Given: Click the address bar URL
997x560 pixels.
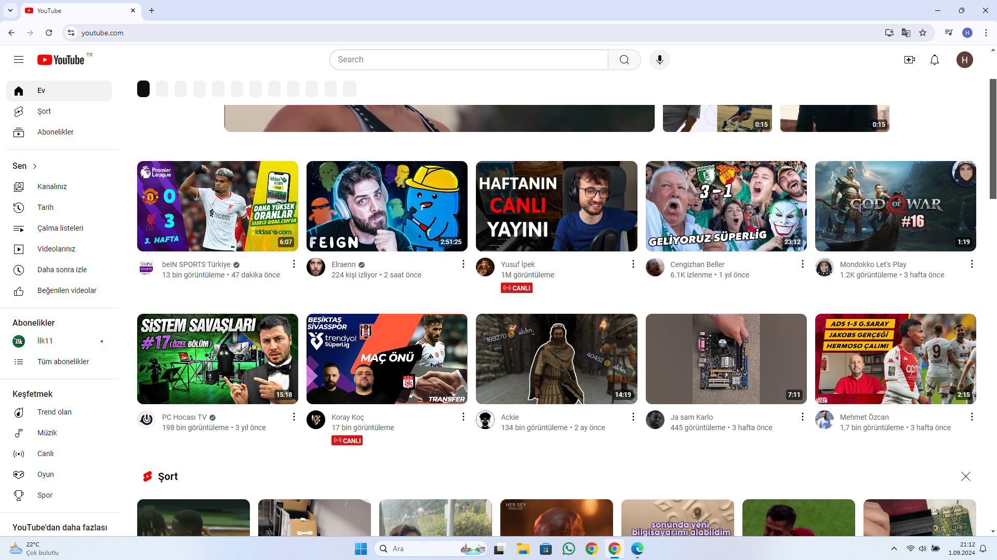Looking at the screenshot, I should (102, 33).
